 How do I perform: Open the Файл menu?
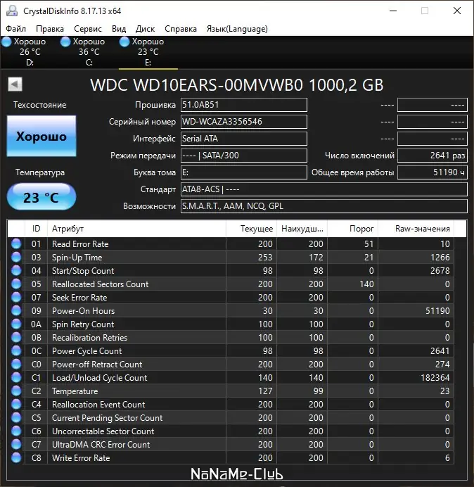pos(16,29)
